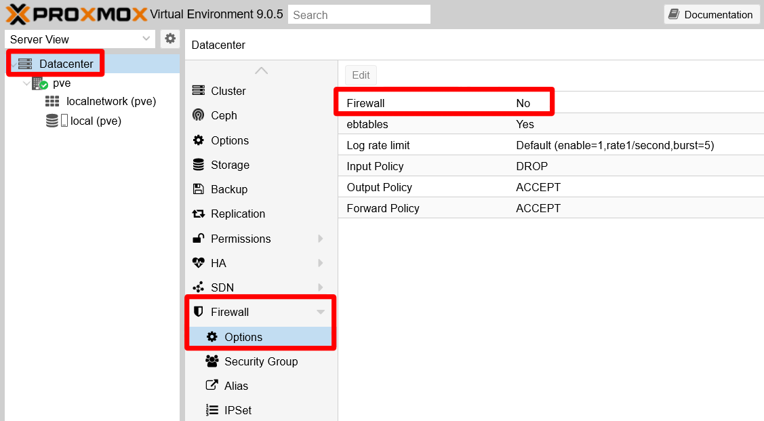Expand the Permissions submenu
This screenshot has width=764, height=421.
pyautogui.click(x=320, y=239)
